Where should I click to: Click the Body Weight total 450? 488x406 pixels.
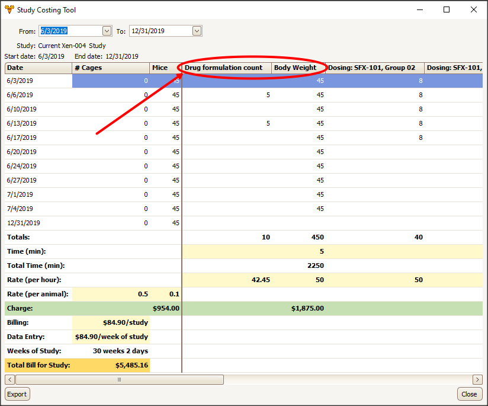point(317,237)
